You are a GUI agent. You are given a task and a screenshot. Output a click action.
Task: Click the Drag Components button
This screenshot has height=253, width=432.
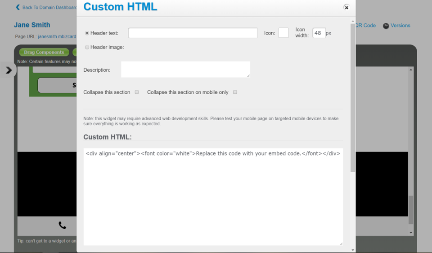click(44, 52)
